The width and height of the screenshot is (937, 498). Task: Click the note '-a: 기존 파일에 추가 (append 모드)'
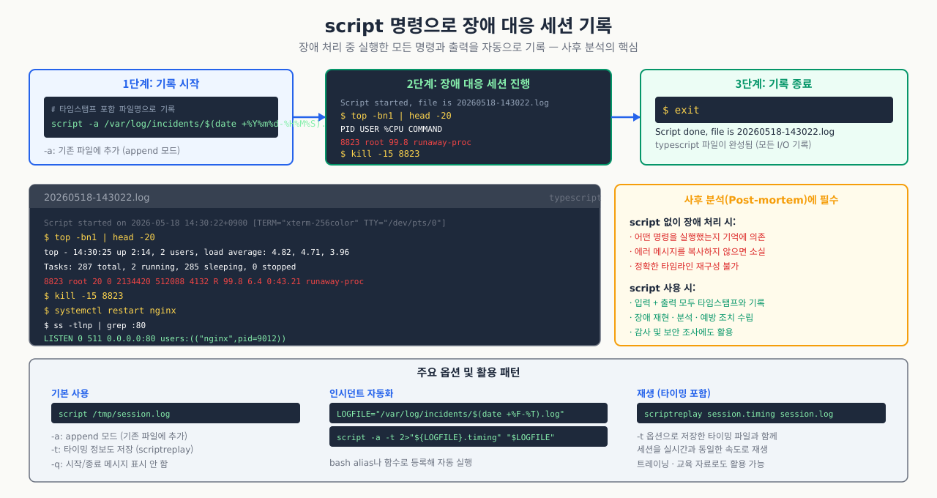pyautogui.click(x=111, y=151)
